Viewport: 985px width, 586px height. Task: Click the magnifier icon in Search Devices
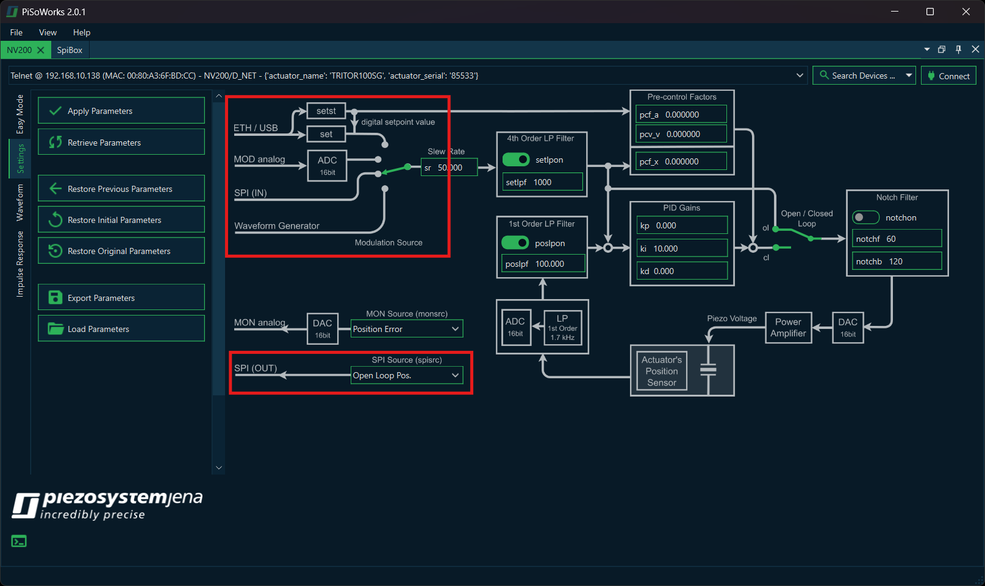[825, 75]
